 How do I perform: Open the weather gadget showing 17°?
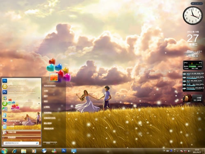(194, 54)
